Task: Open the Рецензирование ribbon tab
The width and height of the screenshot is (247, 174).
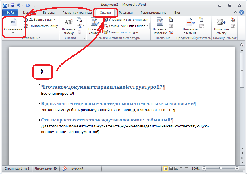Action: (153, 13)
